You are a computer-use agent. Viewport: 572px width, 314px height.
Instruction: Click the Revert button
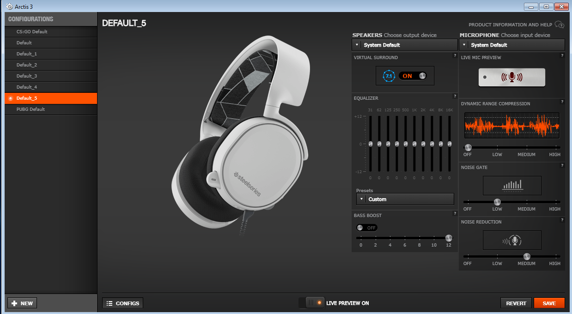coord(516,303)
